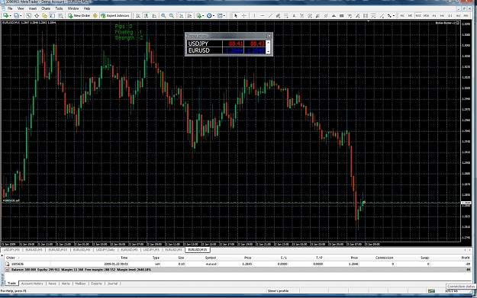Open the Charts menu
The width and height of the screenshot is (477, 298).
(46, 8)
